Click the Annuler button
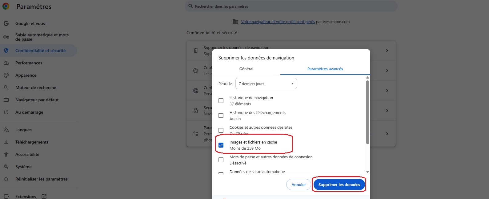The width and height of the screenshot is (489, 199). coord(299,185)
